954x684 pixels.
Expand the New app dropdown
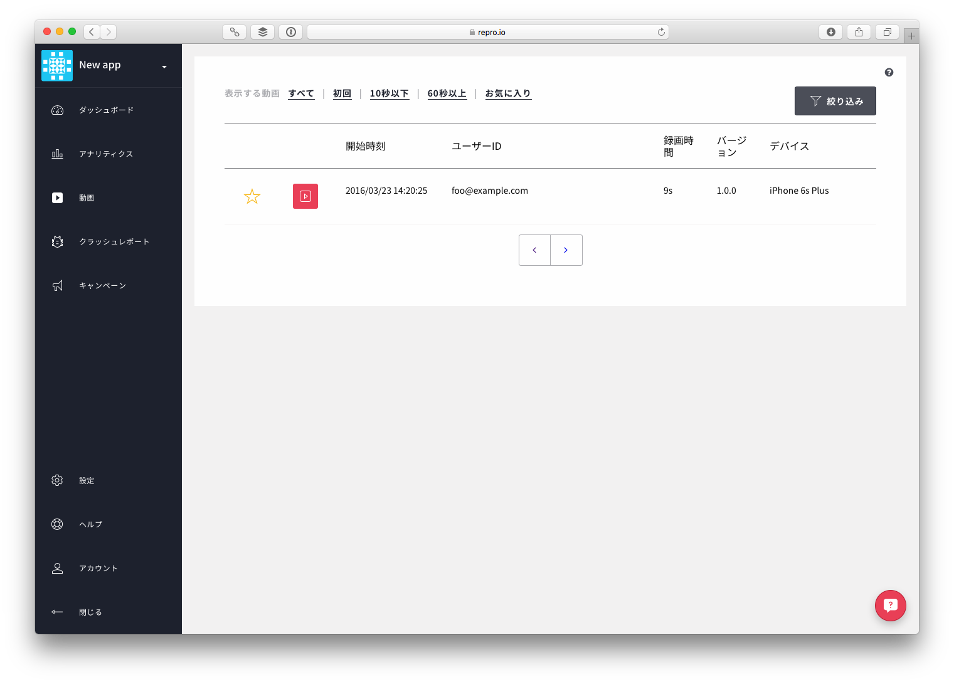164,66
